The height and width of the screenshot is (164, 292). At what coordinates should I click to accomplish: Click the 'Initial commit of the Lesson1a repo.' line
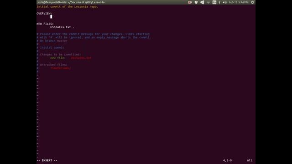click(x=68, y=7)
